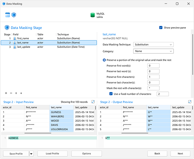Click the table selection step icon
Screen dimensions: 194x159
pyautogui.click(x=7, y=15)
